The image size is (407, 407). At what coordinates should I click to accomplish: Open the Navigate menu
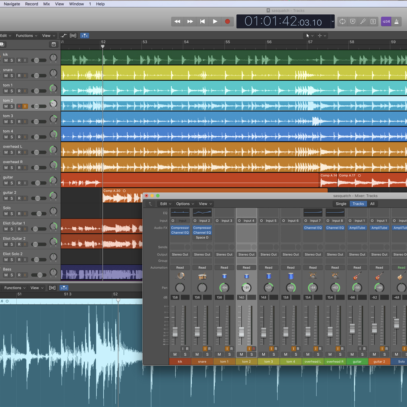point(12,4)
